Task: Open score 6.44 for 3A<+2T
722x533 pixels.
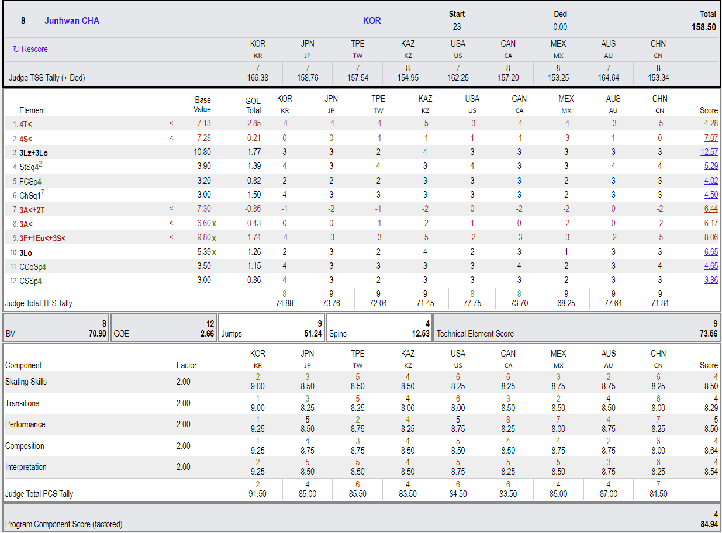Action: click(x=711, y=209)
